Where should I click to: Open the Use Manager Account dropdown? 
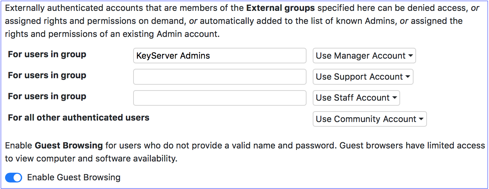pyautogui.click(x=364, y=56)
